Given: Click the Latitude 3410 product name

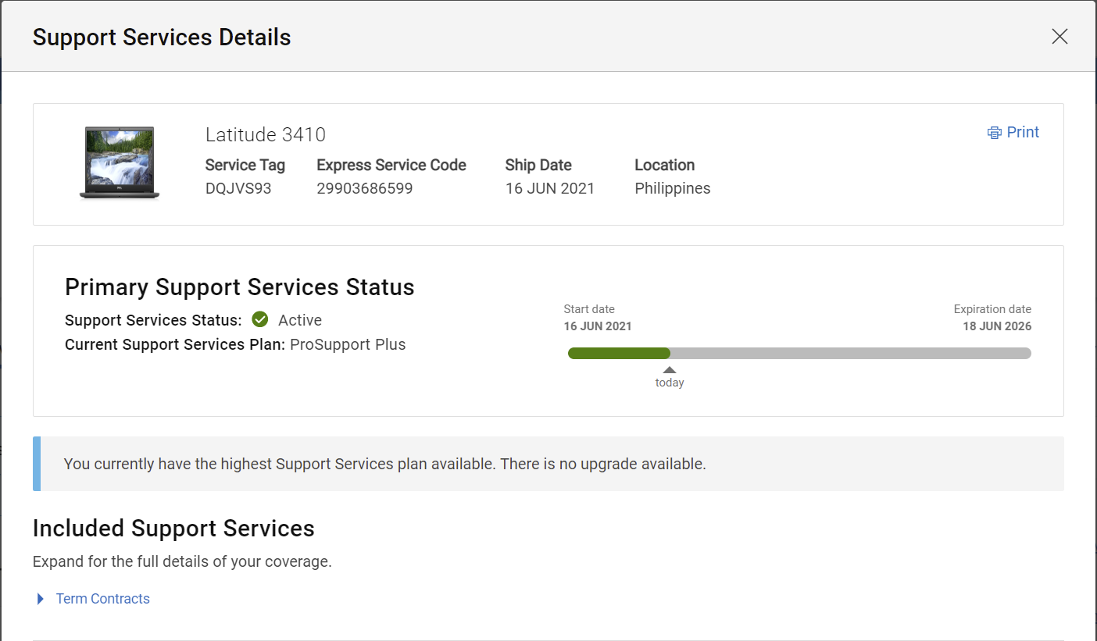Looking at the screenshot, I should [266, 135].
